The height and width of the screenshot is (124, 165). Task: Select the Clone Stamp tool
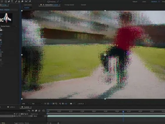[19, 1]
